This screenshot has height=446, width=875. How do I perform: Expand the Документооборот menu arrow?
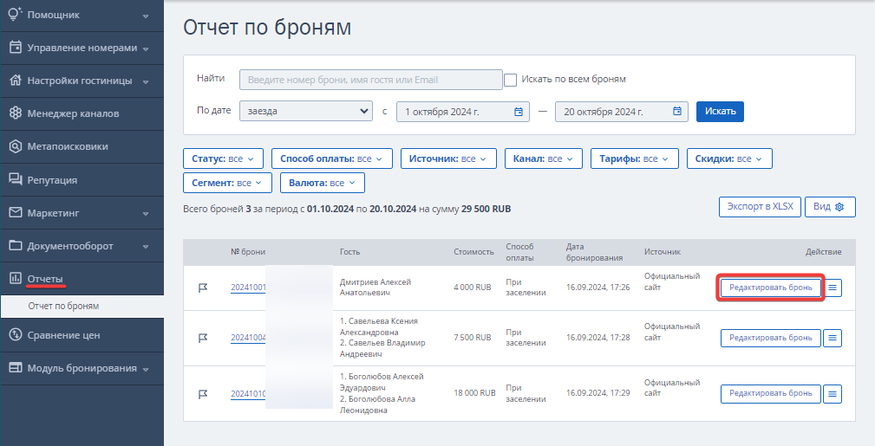[x=146, y=247]
